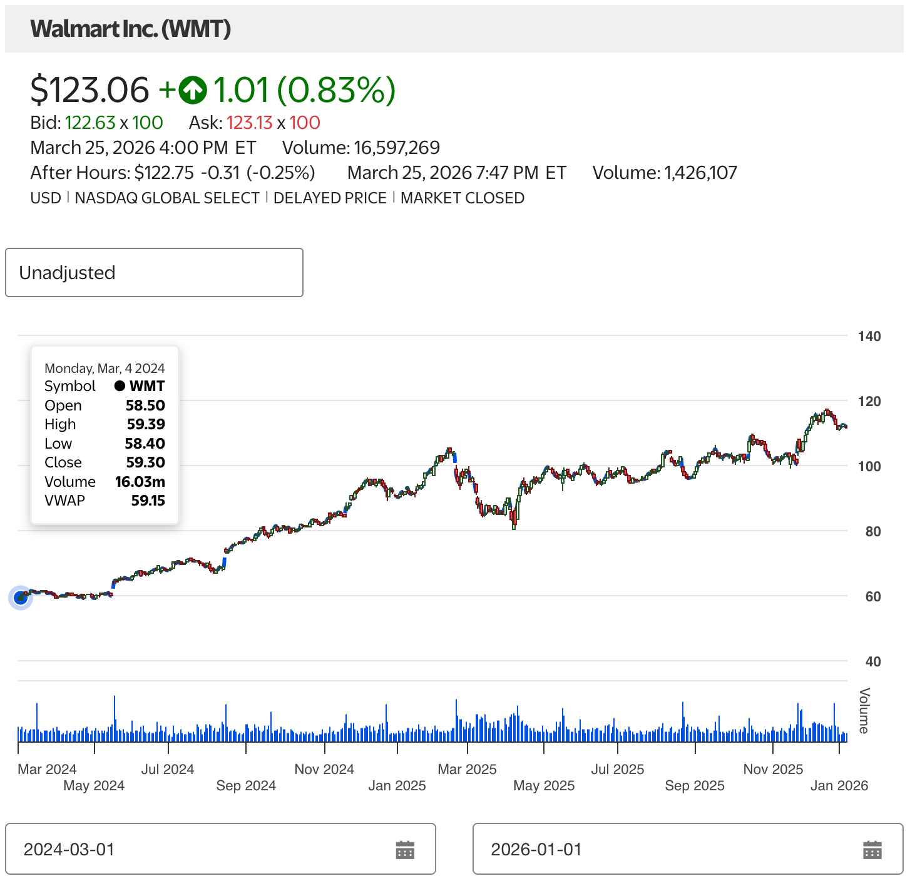Click the NASDAQ GLOBAL SELECT exchange label
Screen dimensions: 910x881
click(x=167, y=198)
